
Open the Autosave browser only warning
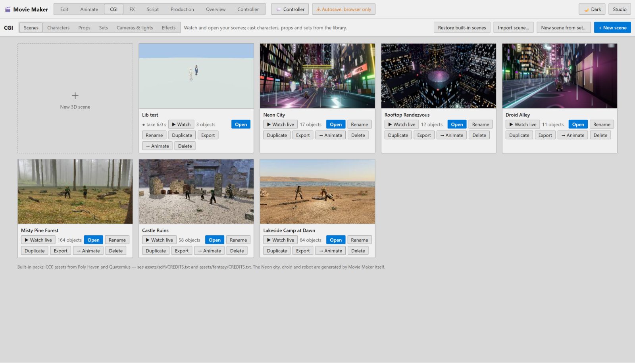[344, 9]
